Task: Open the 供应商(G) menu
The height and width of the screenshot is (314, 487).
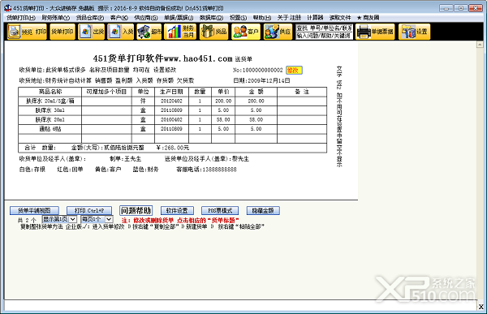Action: [145, 18]
